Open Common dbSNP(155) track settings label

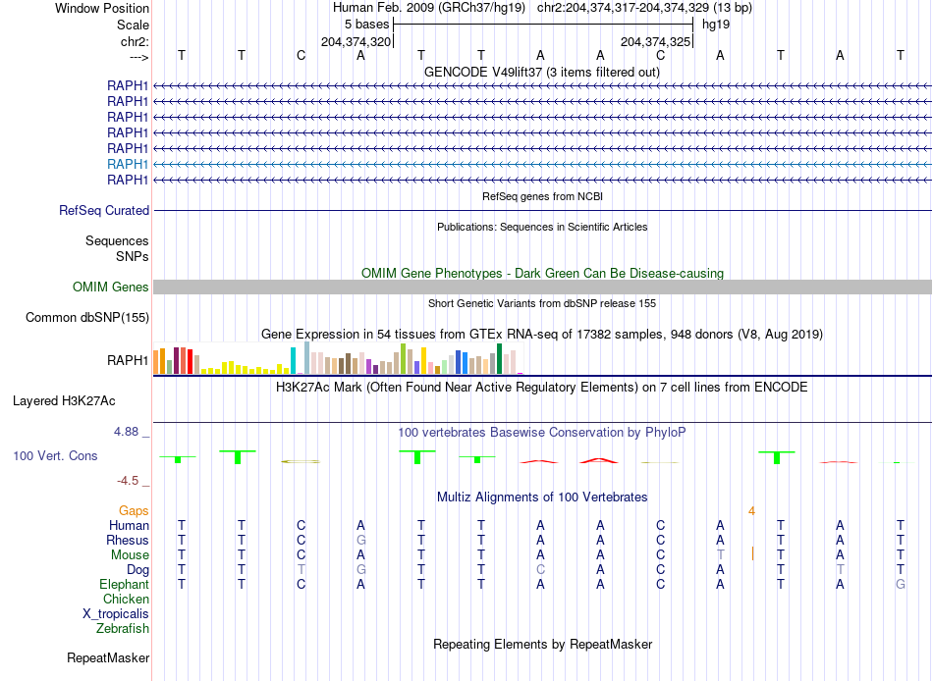(x=86, y=318)
